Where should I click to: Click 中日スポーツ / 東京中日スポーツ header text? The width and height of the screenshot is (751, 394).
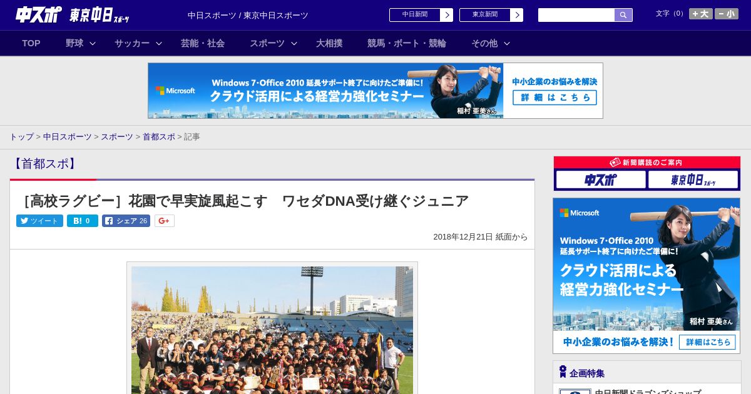(248, 15)
